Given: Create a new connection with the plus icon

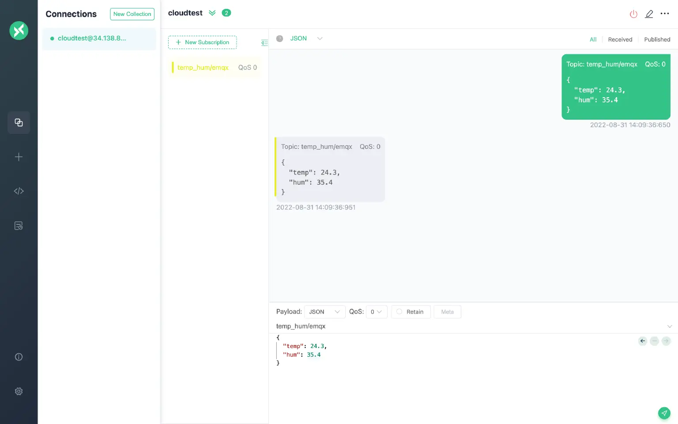Looking at the screenshot, I should [19, 157].
